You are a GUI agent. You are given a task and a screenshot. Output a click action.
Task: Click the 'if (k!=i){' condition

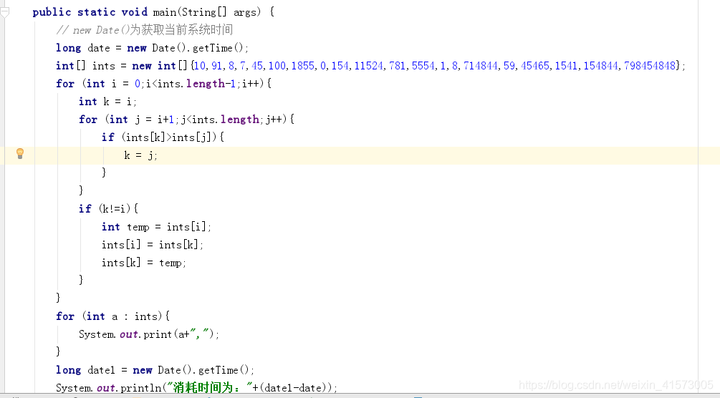pos(108,209)
